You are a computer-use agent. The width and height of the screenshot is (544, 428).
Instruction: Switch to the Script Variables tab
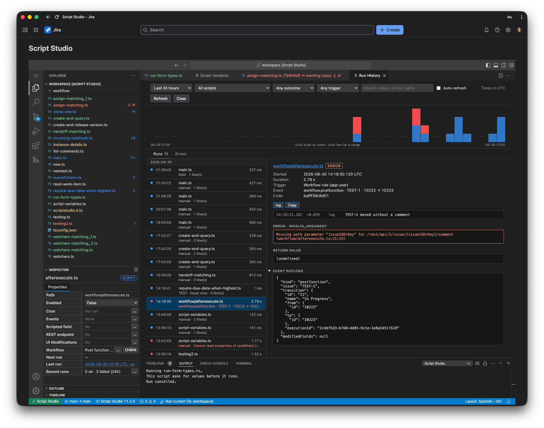pyautogui.click(x=214, y=76)
